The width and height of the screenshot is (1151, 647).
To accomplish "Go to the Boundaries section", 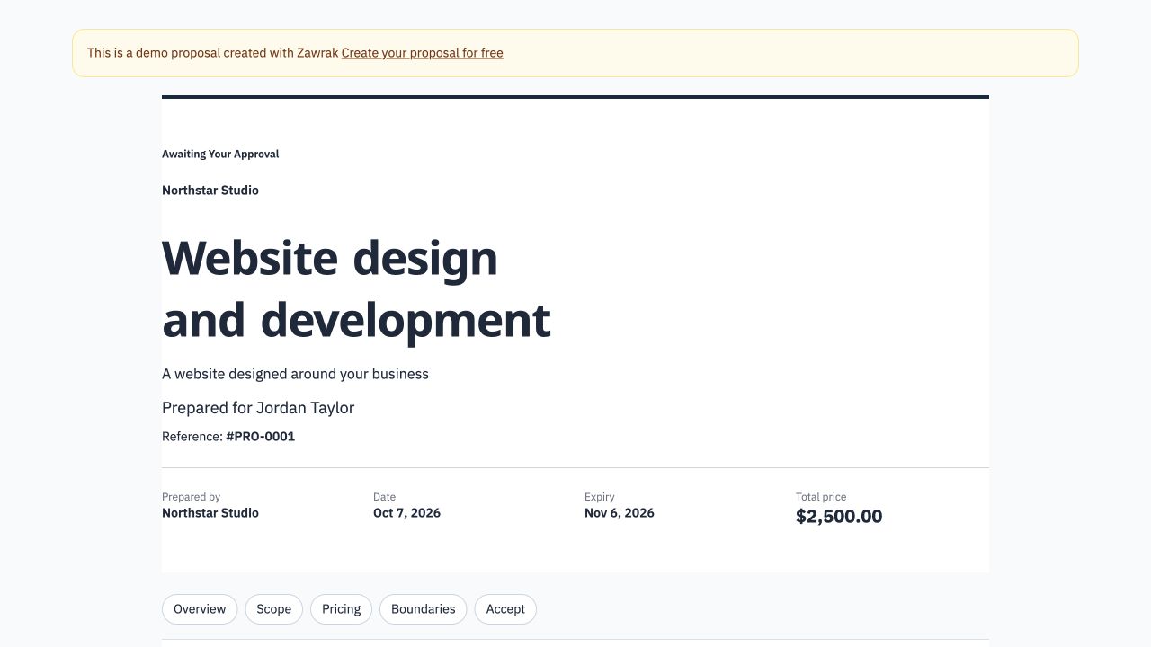I will pos(424,609).
